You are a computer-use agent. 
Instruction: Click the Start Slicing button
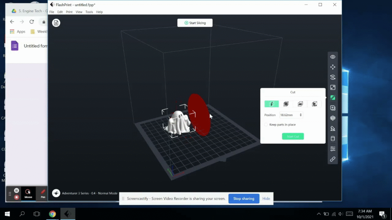tap(195, 23)
